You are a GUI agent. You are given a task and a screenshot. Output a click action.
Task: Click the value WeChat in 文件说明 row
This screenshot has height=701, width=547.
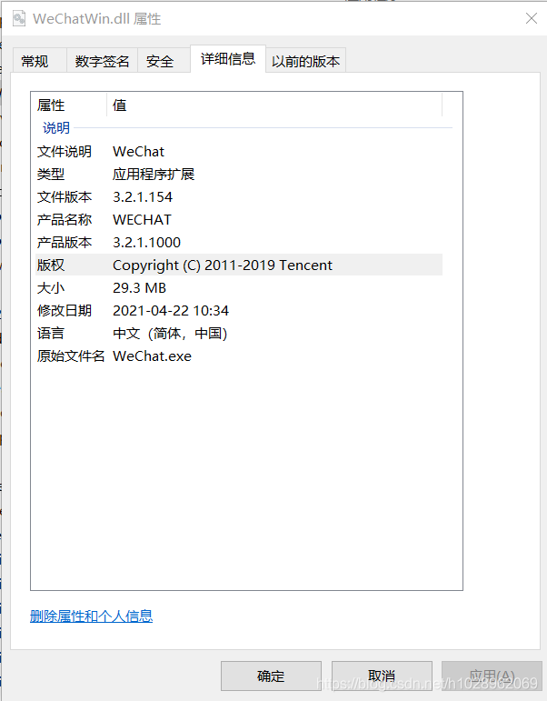138,152
